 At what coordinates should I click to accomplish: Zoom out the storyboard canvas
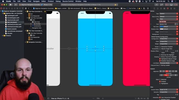[x=93, y=98]
